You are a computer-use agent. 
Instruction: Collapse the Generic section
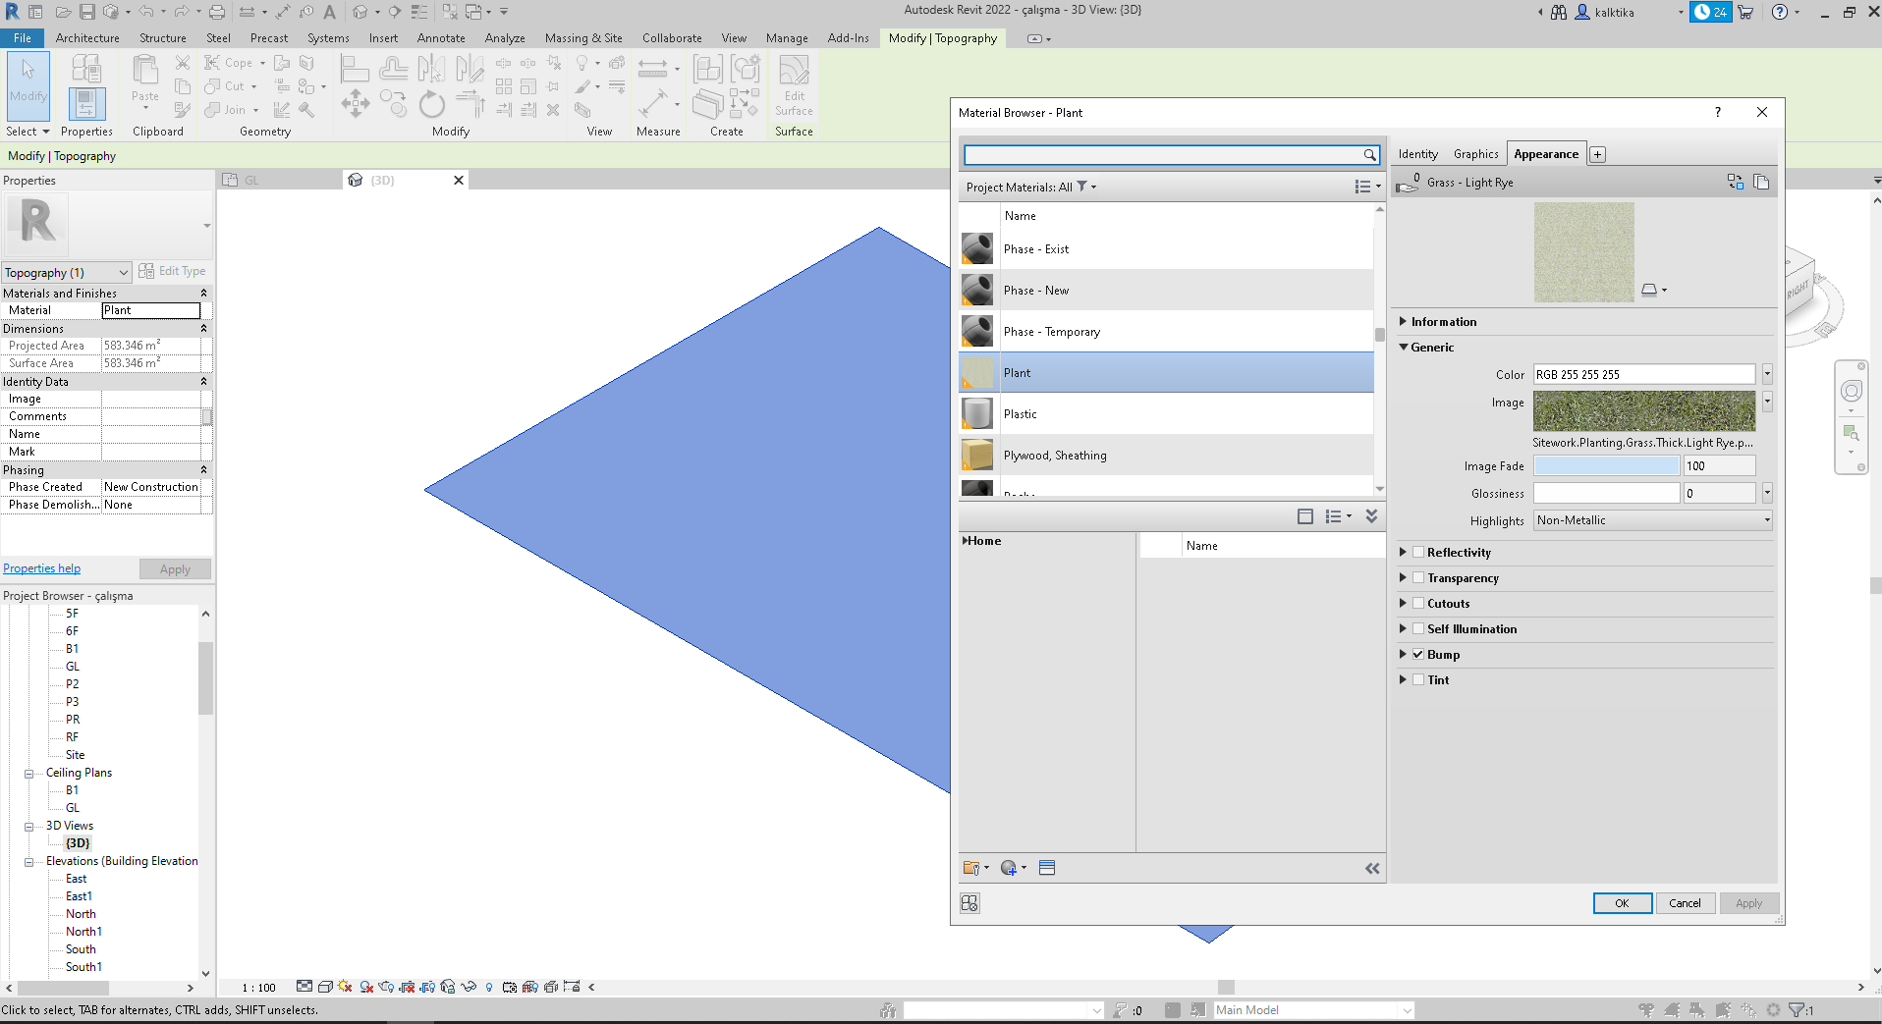[x=1404, y=348]
